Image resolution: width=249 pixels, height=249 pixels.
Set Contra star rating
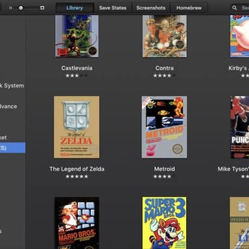point(165,76)
